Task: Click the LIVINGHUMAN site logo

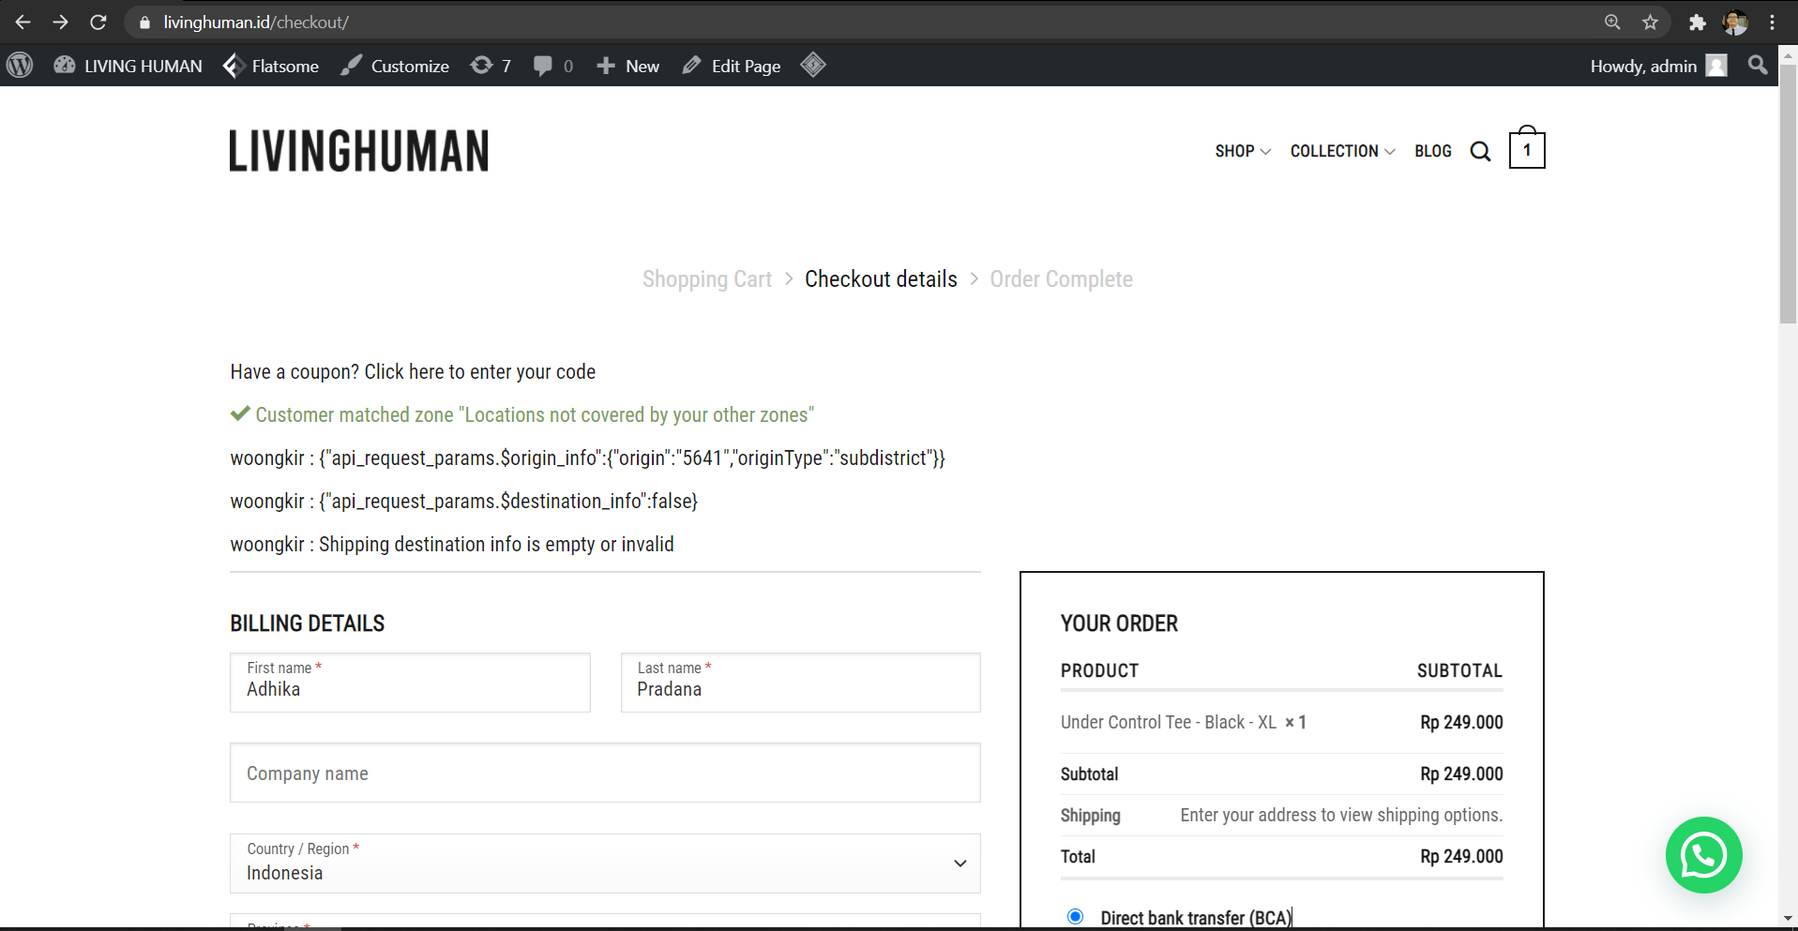Action: (359, 151)
